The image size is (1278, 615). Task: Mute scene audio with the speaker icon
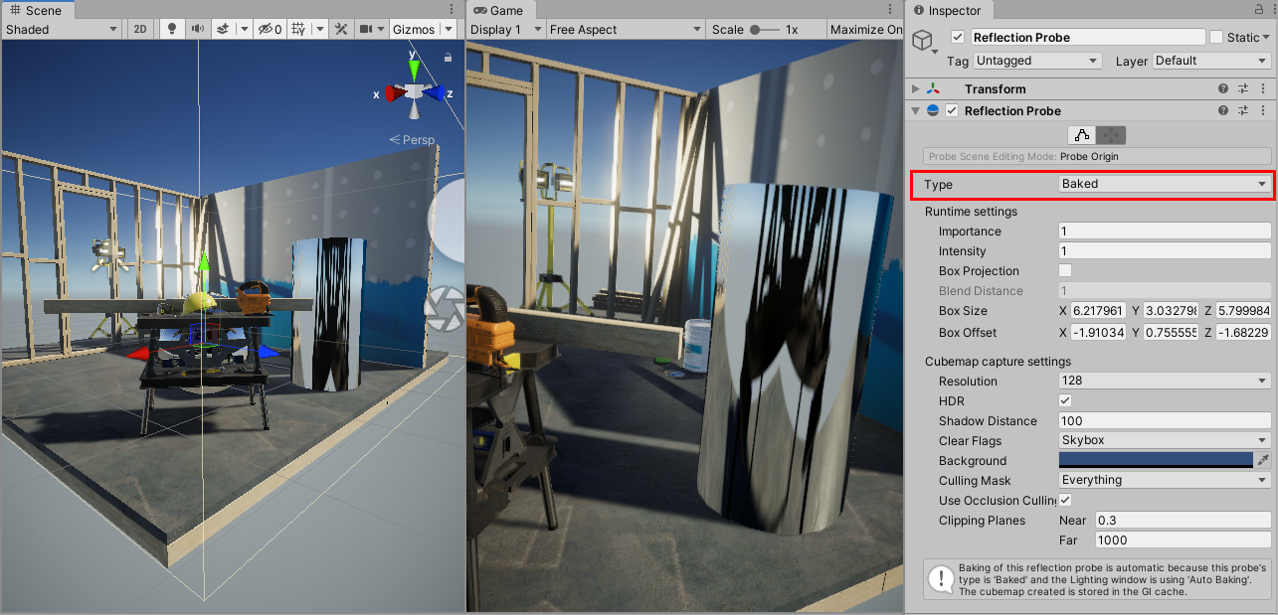(x=198, y=29)
